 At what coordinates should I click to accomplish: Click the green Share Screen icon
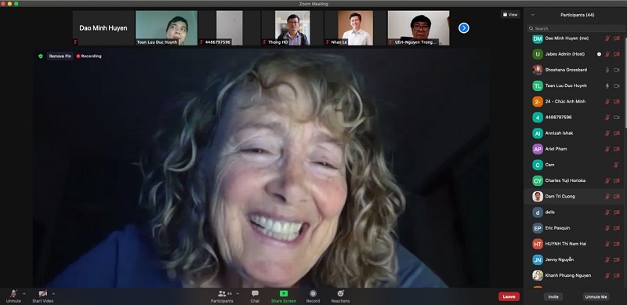tap(284, 293)
